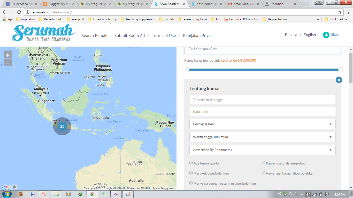The image size is (353, 198).
Task: Open Syarat Penggunaan map terms link
Action: [164, 188]
